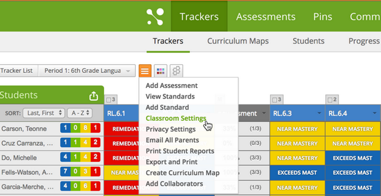
Task: Click Do, Michelle's red count 2
Action: [x=95, y=157]
